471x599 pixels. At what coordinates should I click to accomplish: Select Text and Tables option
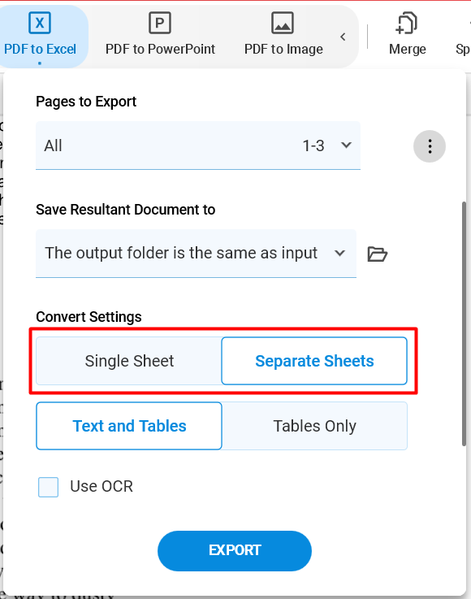(x=129, y=426)
